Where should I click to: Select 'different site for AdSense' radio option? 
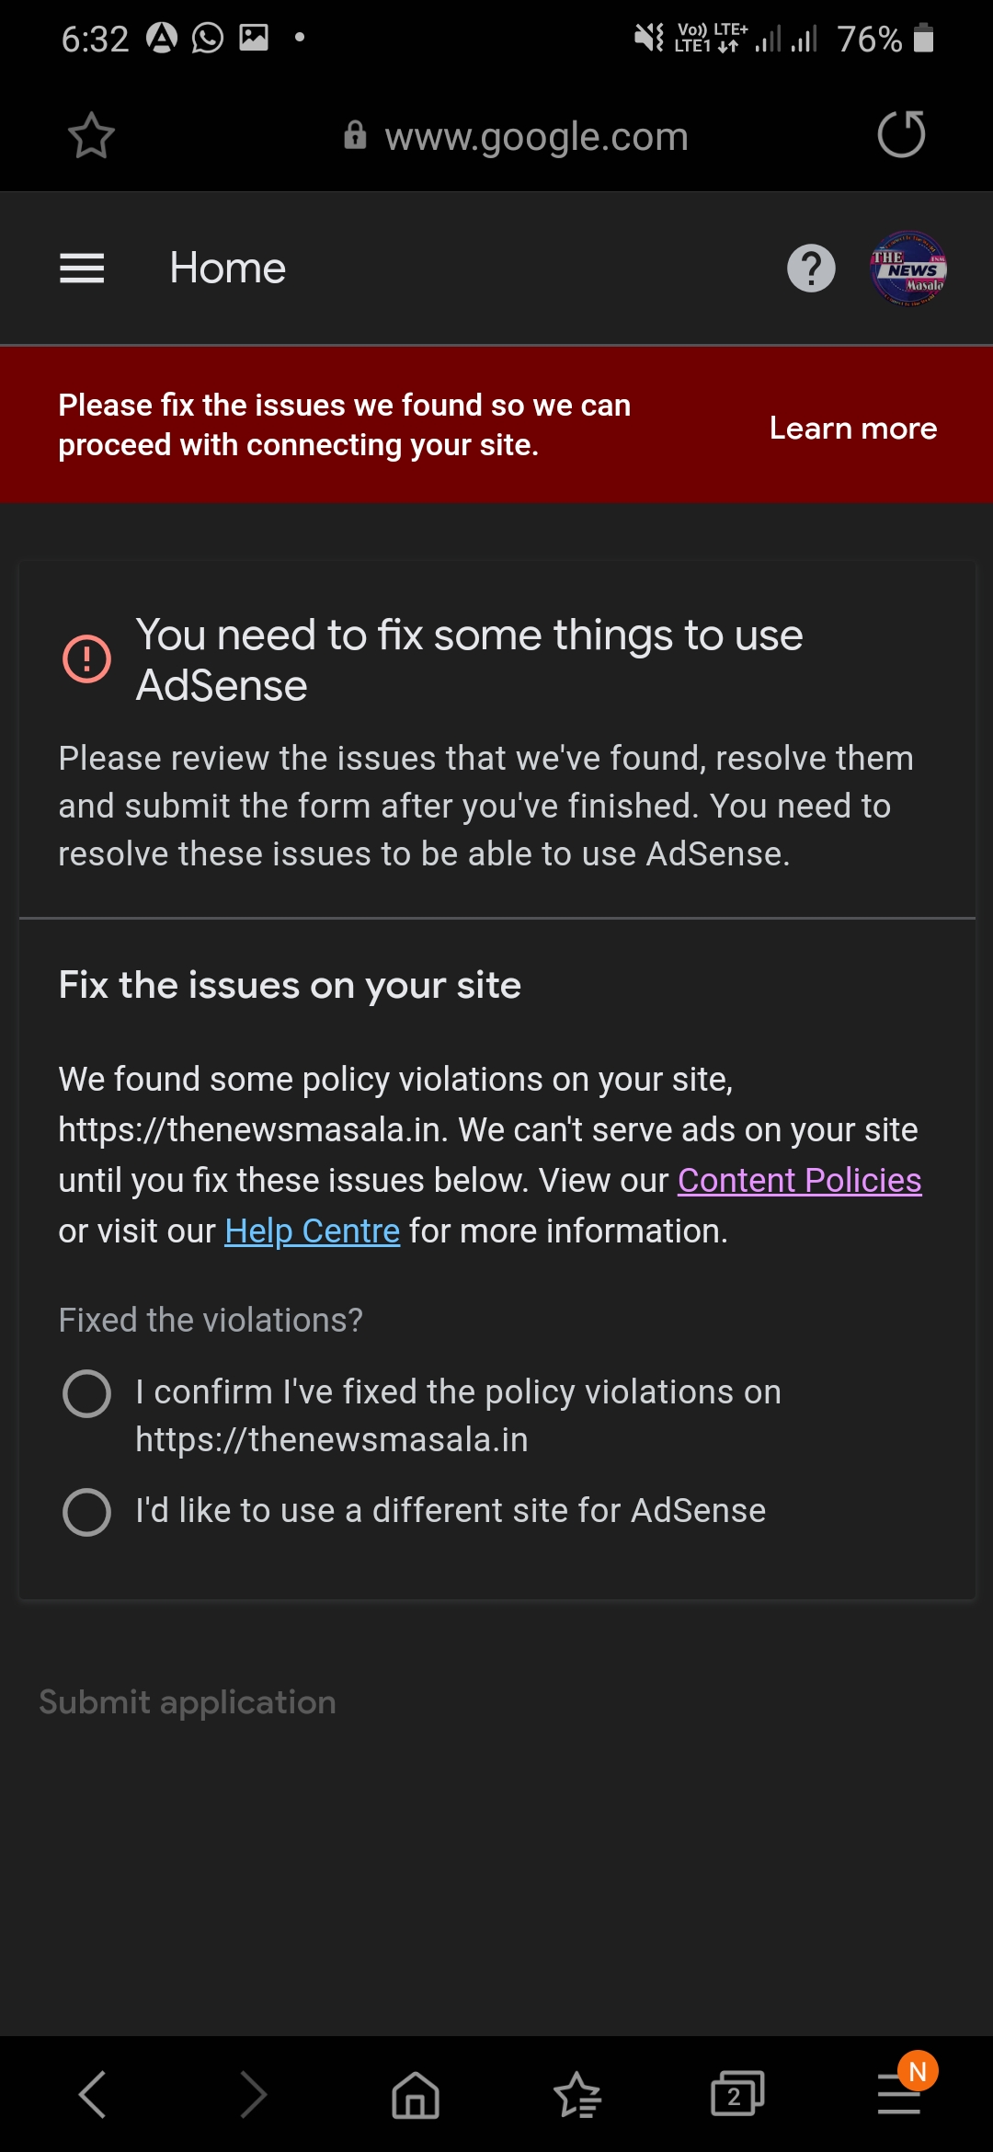pos(87,1512)
